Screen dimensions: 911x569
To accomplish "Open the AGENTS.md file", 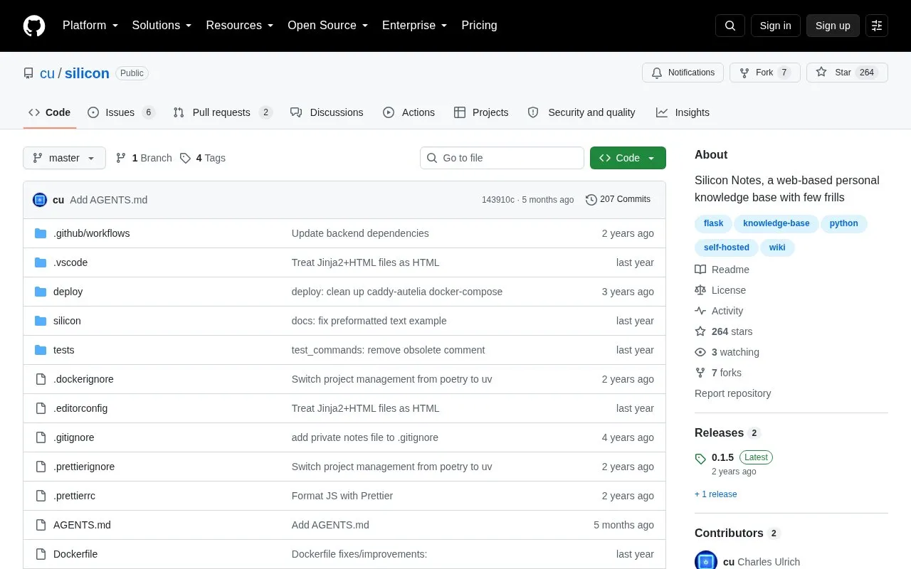I will 82,525.
